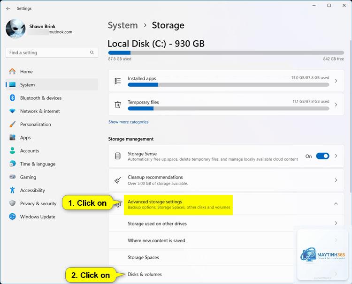Click the Temporary files chevron arrow
The width and height of the screenshot is (352, 284).
coord(336,105)
